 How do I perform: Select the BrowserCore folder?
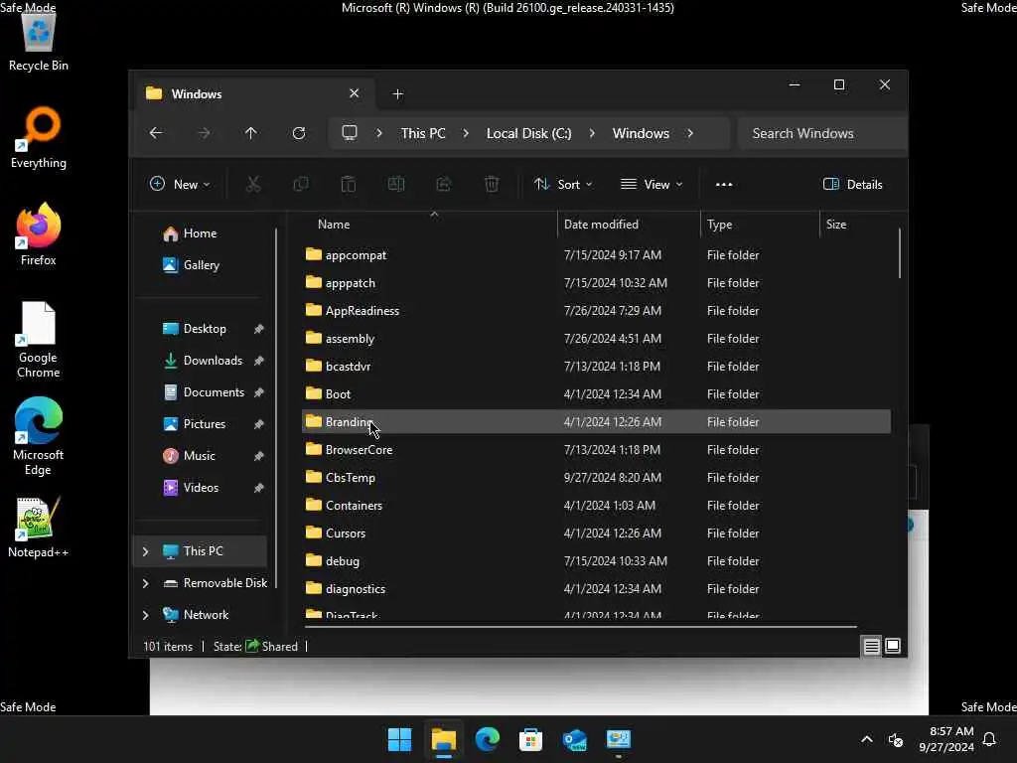pyautogui.click(x=596, y=450)
